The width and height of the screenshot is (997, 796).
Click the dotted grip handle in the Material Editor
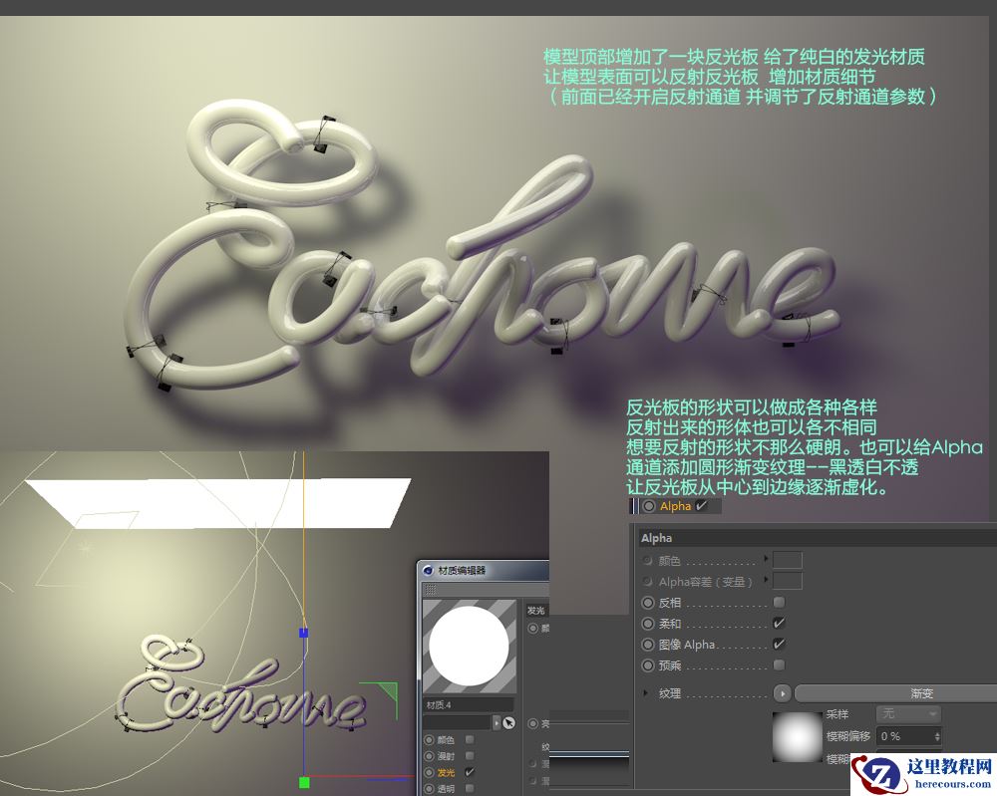click(430, 589)
